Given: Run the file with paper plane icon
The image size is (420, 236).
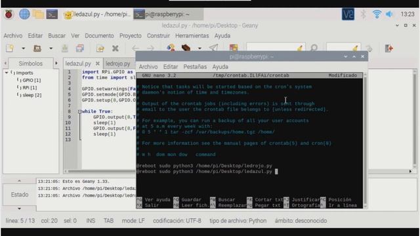Looking at the screenshot, I should tap(213, 48).
